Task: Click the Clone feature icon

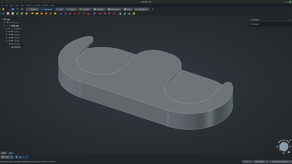Action: [26, 14]
